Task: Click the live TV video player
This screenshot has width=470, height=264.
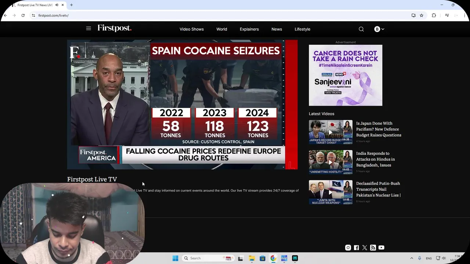Action: 182,104
